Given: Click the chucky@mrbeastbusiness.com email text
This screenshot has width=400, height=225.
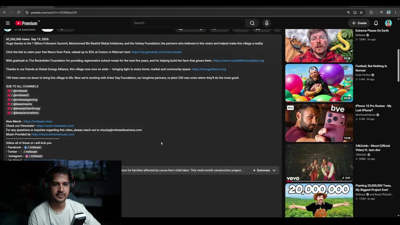Looking at the screenshot, I should [121, 130].
